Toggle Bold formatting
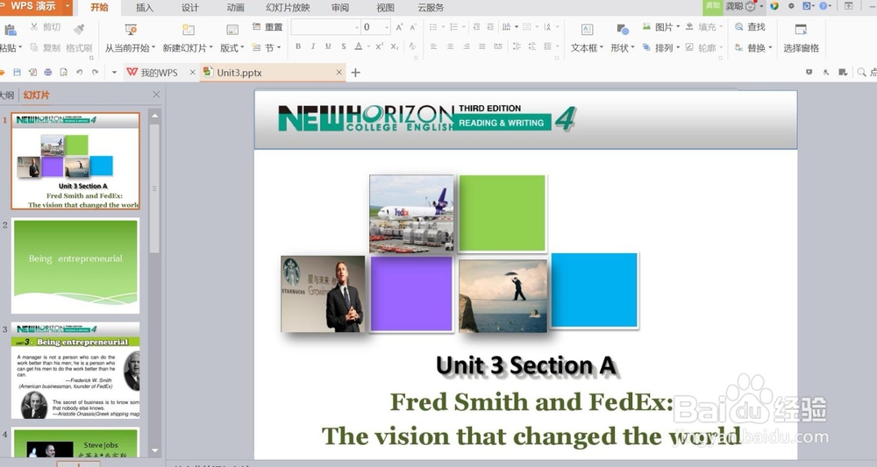The image size is (877, 467). tap(298, 46)
